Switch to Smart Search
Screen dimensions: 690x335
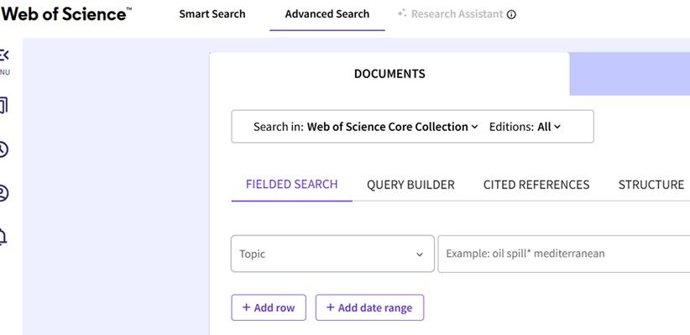click(212, 14)
